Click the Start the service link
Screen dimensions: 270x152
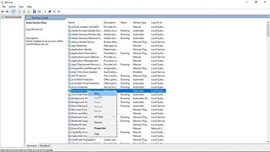tap(28, 29)
